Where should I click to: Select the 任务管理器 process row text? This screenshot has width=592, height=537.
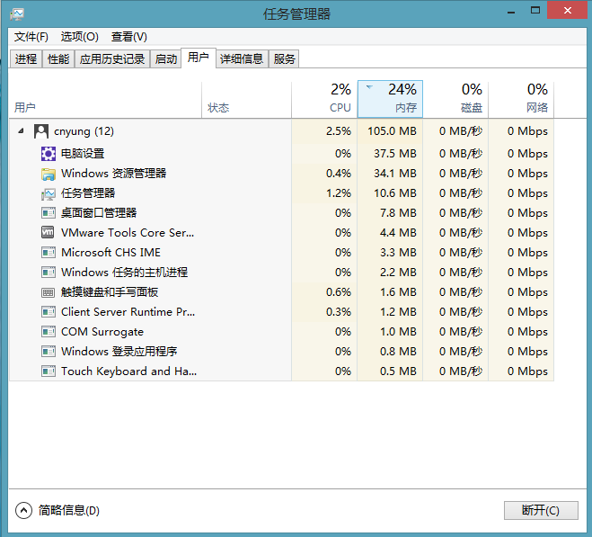(88, 193)
